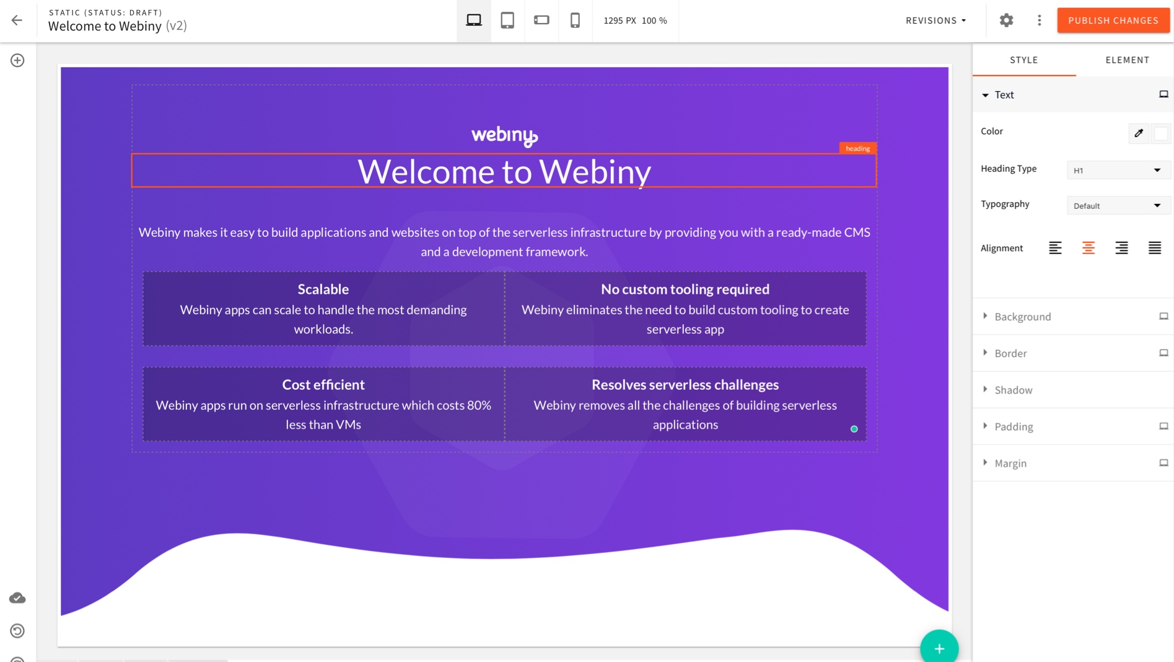1174x662 pixels.
Task: Switch to desktop preview mode
Action: pos(473,20)
